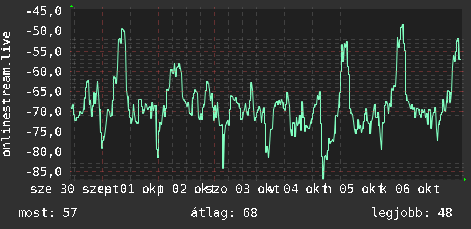The image size is (471, 229).
Task: Click the -85,0 y-axis label
Action: 44,172
